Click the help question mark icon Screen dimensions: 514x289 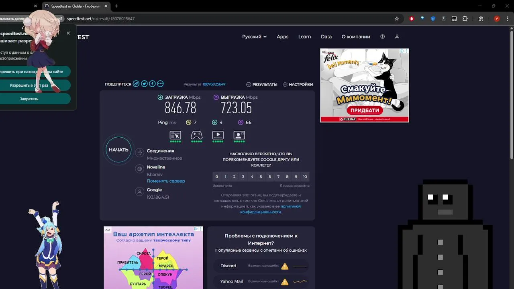(382, 37)
